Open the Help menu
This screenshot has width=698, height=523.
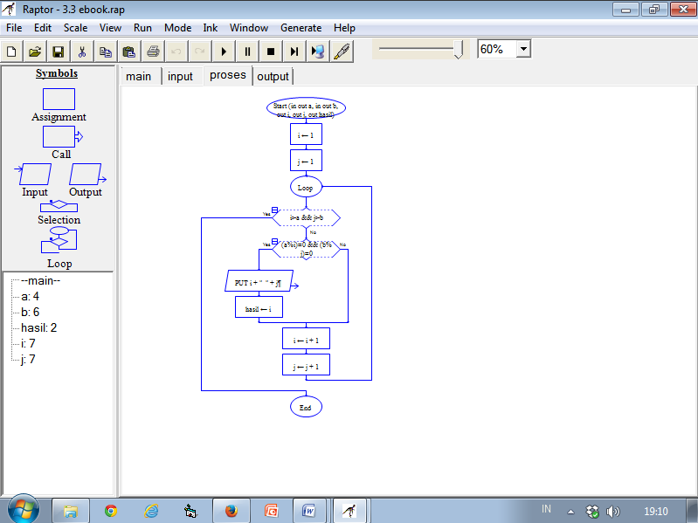(344, 28)
